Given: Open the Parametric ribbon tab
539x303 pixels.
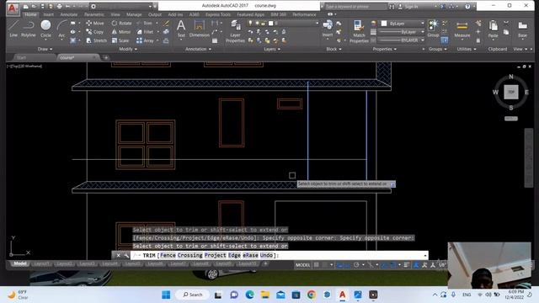Looking at the screenshot, I should tap(93, 14).
